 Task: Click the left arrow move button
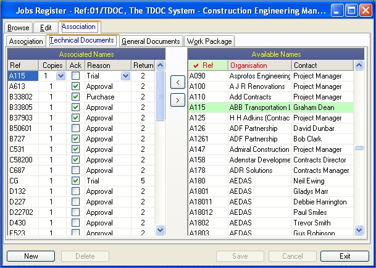pyautogui.click(x=178, y=82)
